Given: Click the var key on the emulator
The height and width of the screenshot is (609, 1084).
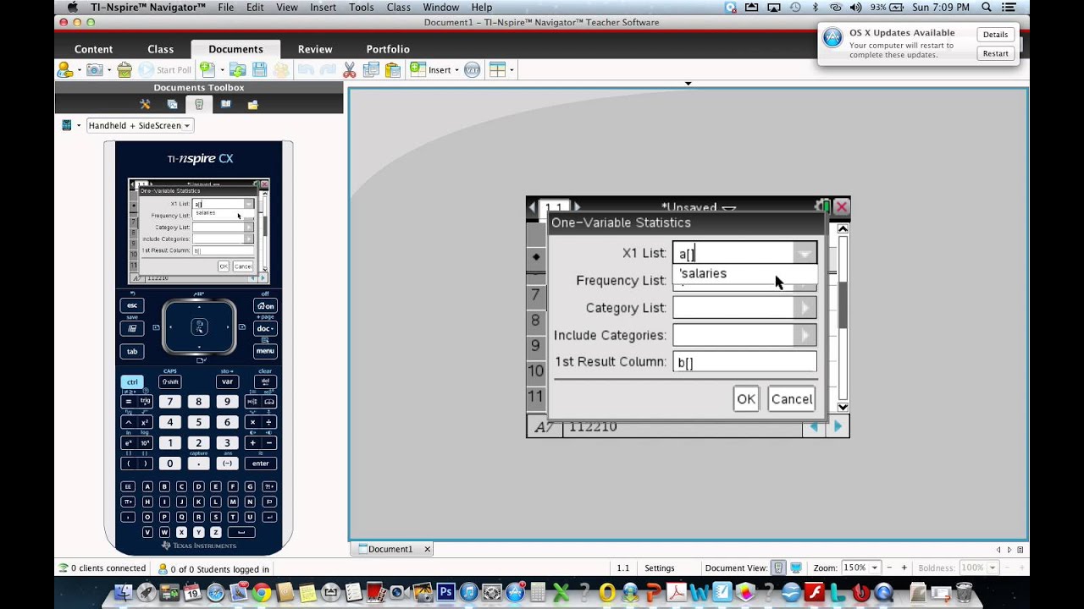Looking at the screenshot, I should coord(227,381).
